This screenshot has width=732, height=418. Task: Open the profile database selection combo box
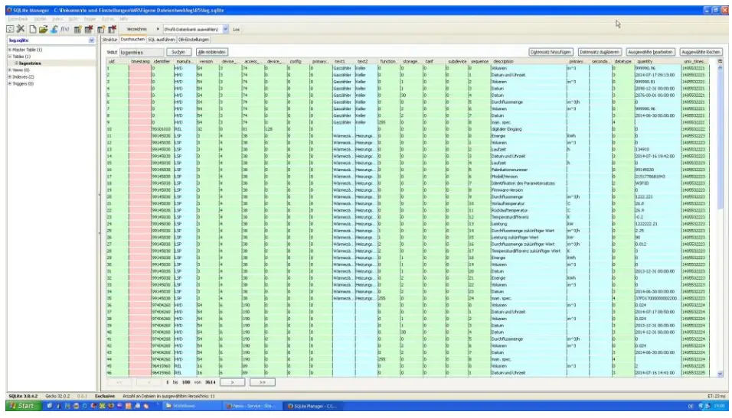195,29
